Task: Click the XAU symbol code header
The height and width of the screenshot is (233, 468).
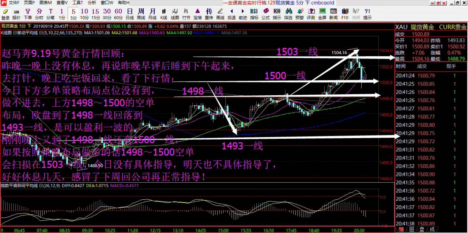Action: (401, 27)
